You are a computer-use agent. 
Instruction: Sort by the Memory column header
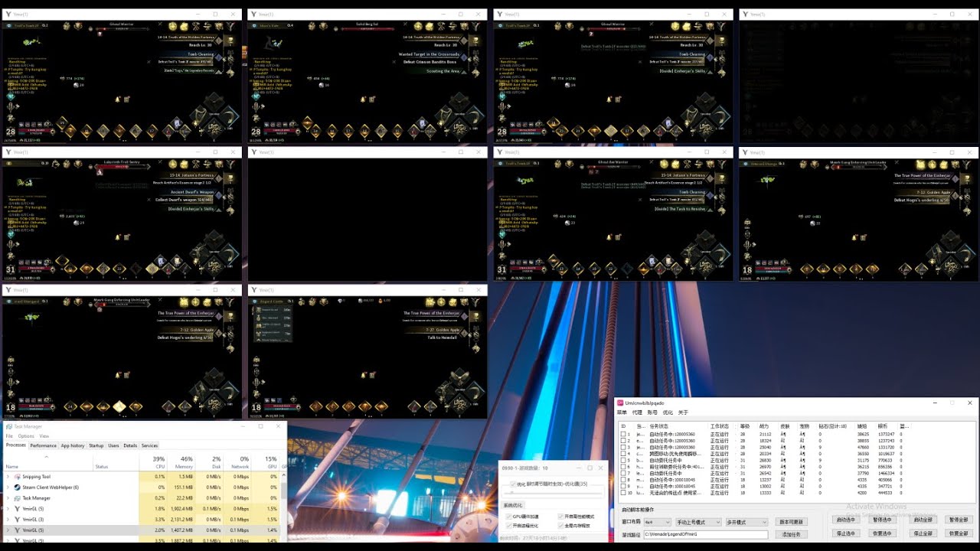point(181,461)
